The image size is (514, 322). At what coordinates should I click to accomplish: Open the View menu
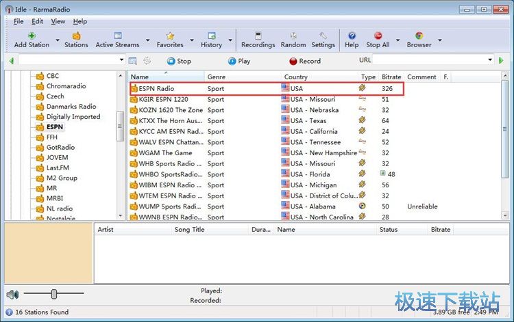point(58,22)
